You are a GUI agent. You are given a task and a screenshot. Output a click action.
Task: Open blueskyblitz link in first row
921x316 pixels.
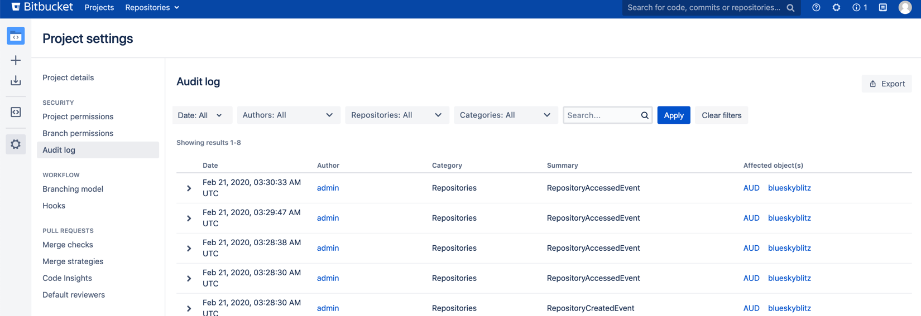tap(789, 188)
